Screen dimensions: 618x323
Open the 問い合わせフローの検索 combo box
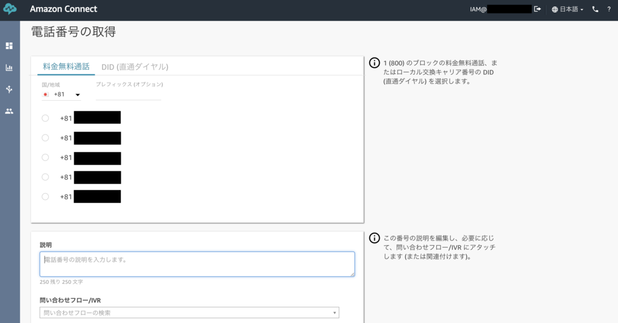point(189,313)
